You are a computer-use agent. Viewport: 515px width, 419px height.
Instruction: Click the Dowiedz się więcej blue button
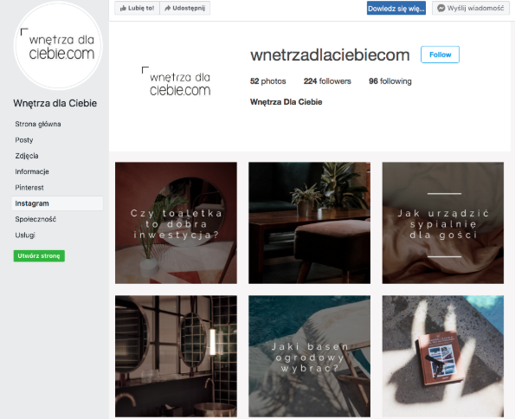click(x=396, y=8)
